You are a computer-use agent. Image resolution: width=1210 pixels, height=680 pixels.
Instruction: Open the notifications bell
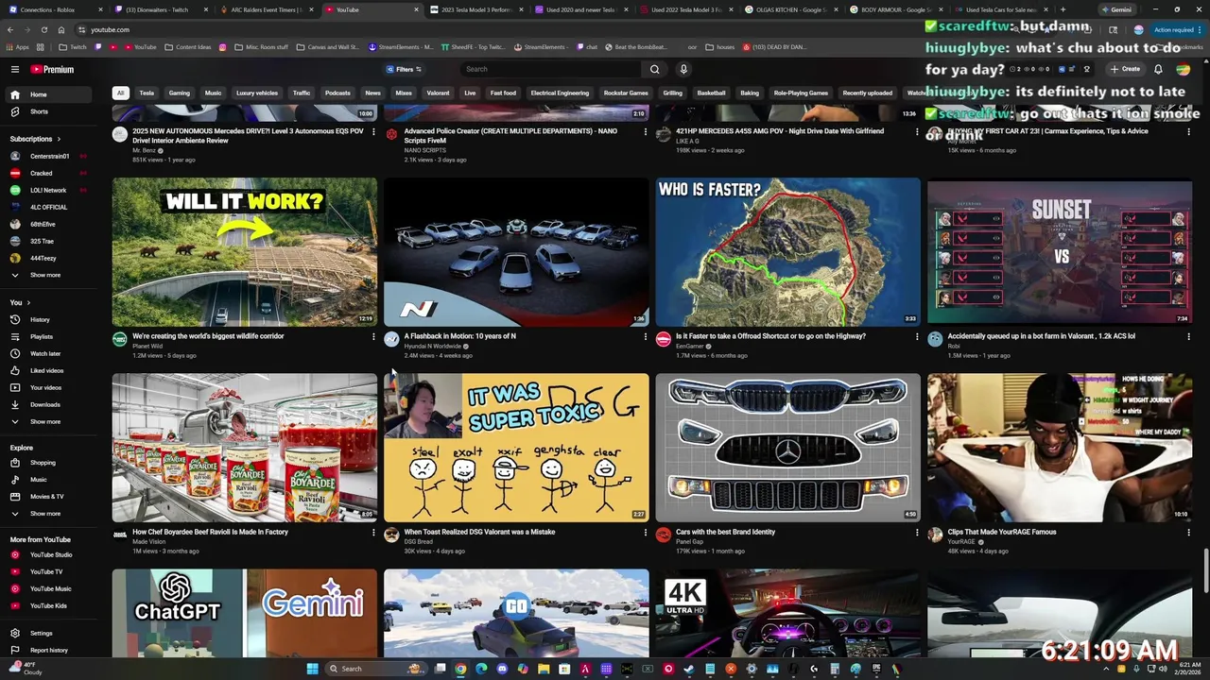1158,69
